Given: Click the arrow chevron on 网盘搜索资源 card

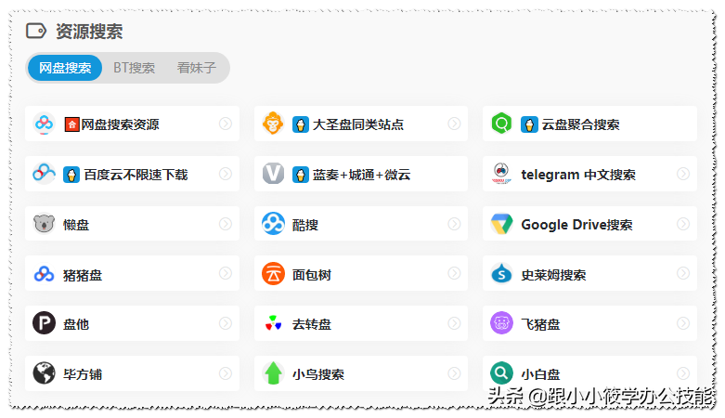Looking at the screenshot, I should click(226, 124).
